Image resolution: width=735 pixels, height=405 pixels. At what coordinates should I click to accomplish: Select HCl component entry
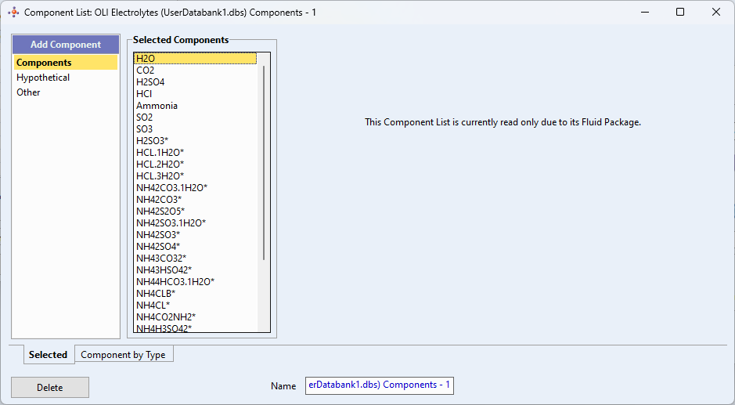(x=144, y=94)
